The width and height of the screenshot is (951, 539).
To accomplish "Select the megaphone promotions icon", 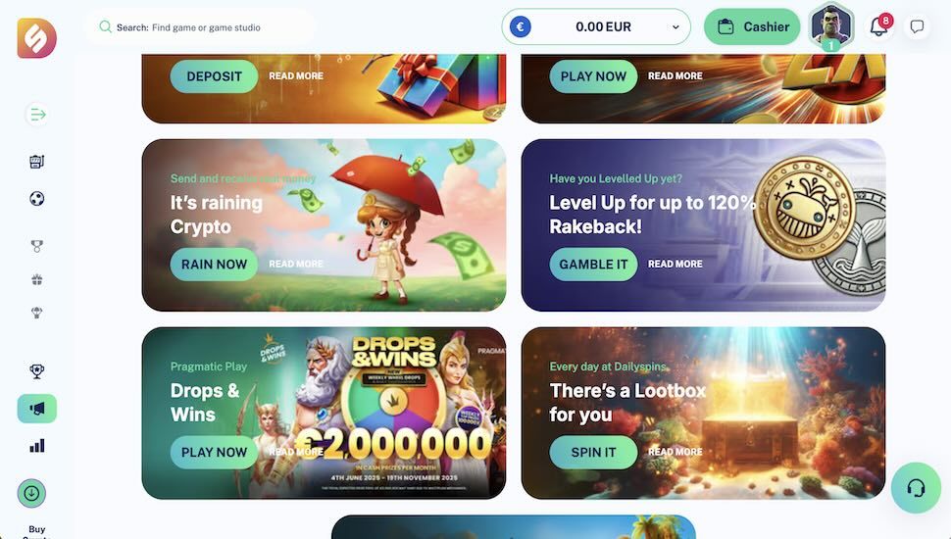I will [x=37, y=409].
